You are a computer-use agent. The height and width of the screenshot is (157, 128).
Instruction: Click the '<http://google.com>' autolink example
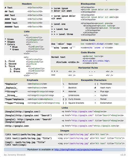[17, 126]
